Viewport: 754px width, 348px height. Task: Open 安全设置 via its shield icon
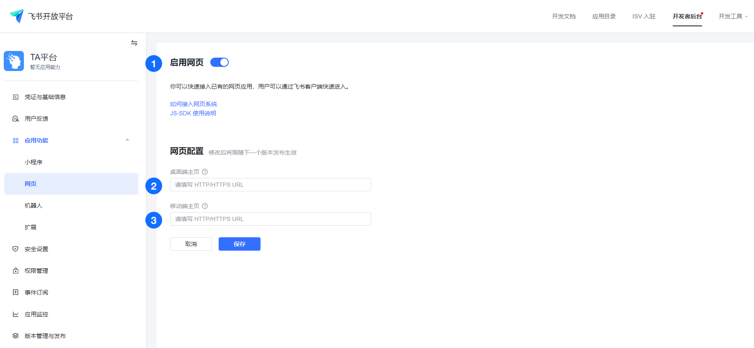[15, 249]
